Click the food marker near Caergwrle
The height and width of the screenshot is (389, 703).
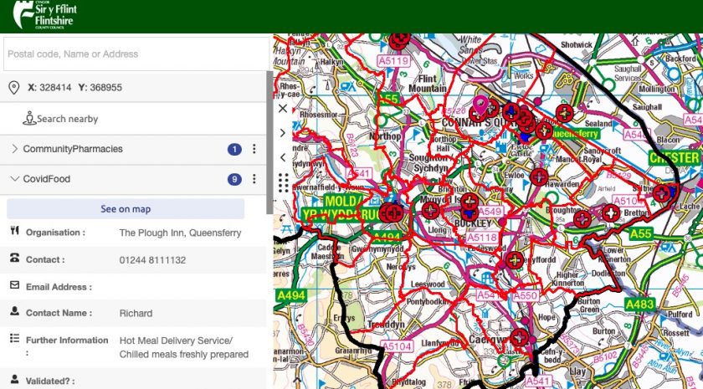[x=519, y=337]
